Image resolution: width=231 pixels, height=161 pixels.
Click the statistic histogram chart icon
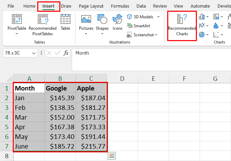(x=216, y=26)
